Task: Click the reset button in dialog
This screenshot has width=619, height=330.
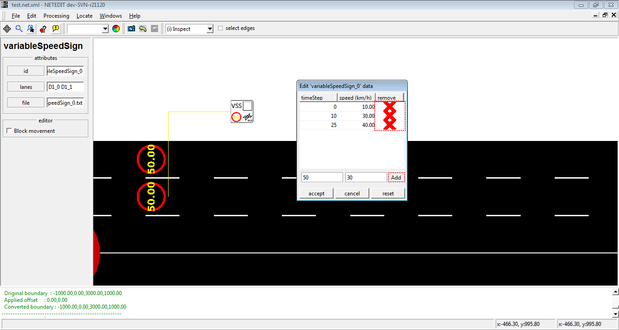Action: (388, 194)
